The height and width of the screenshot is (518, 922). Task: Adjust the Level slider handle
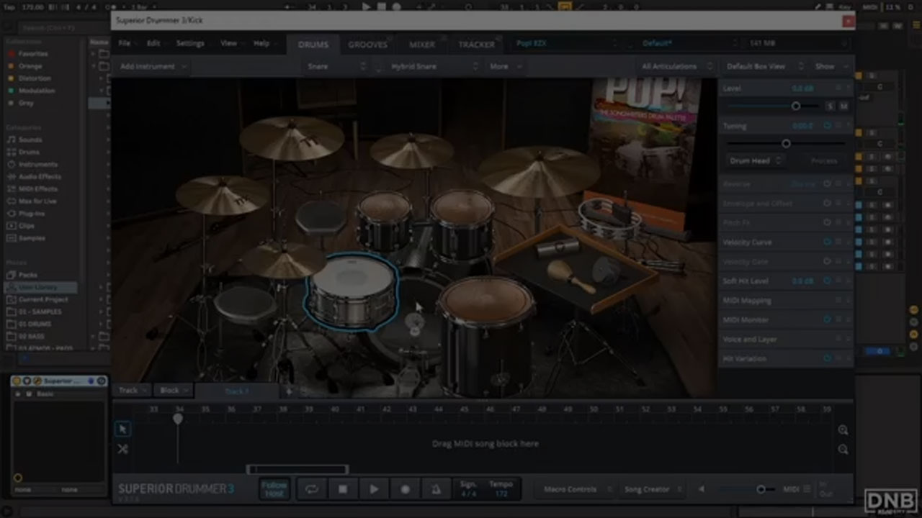click(796, 106)
